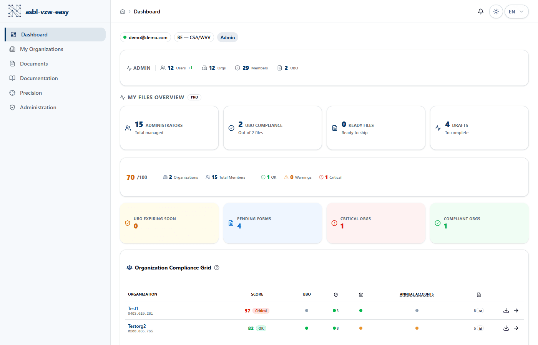Click the 1 Critical status count

(x=330, y=177)
